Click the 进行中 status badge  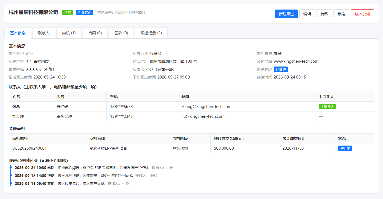pyautogui.click(x=345, y=148)
